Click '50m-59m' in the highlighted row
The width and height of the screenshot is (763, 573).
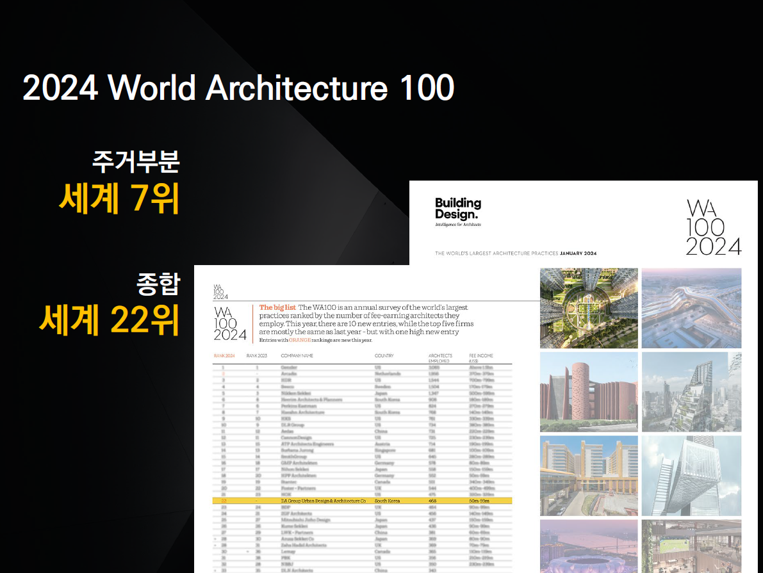point(479,501)
